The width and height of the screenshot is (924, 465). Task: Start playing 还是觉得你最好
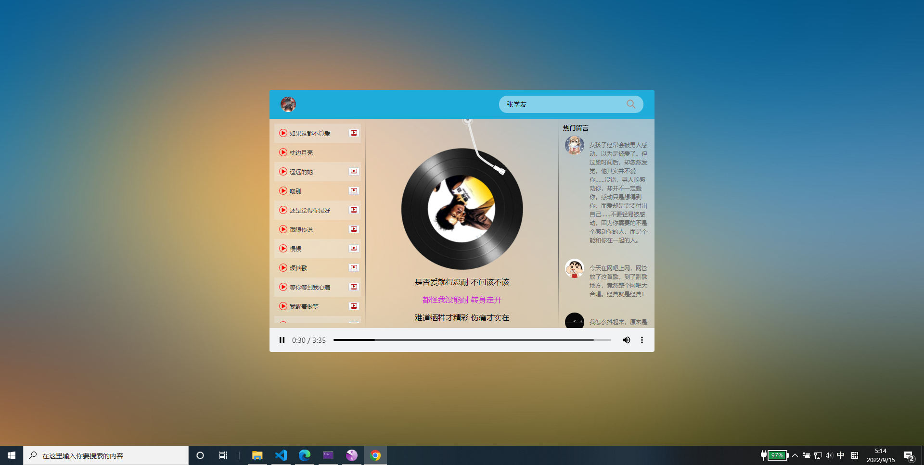[x=283, y=210]
